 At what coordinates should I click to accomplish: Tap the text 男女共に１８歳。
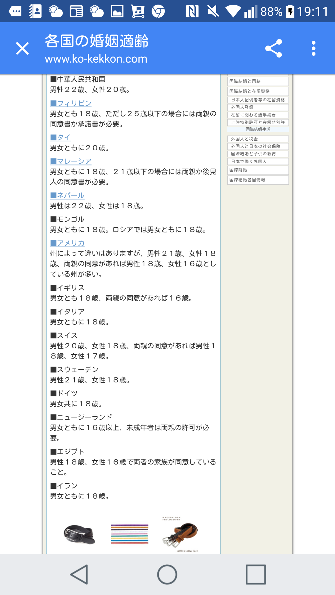pos(77,404)
